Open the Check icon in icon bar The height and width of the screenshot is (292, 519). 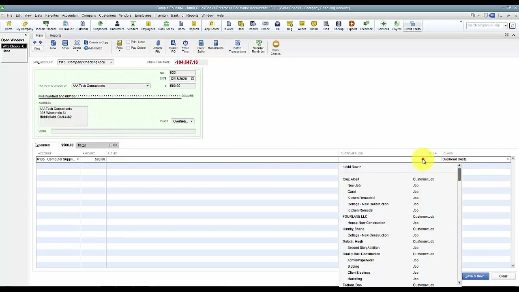pyautogui.click(x=265, y=26)
